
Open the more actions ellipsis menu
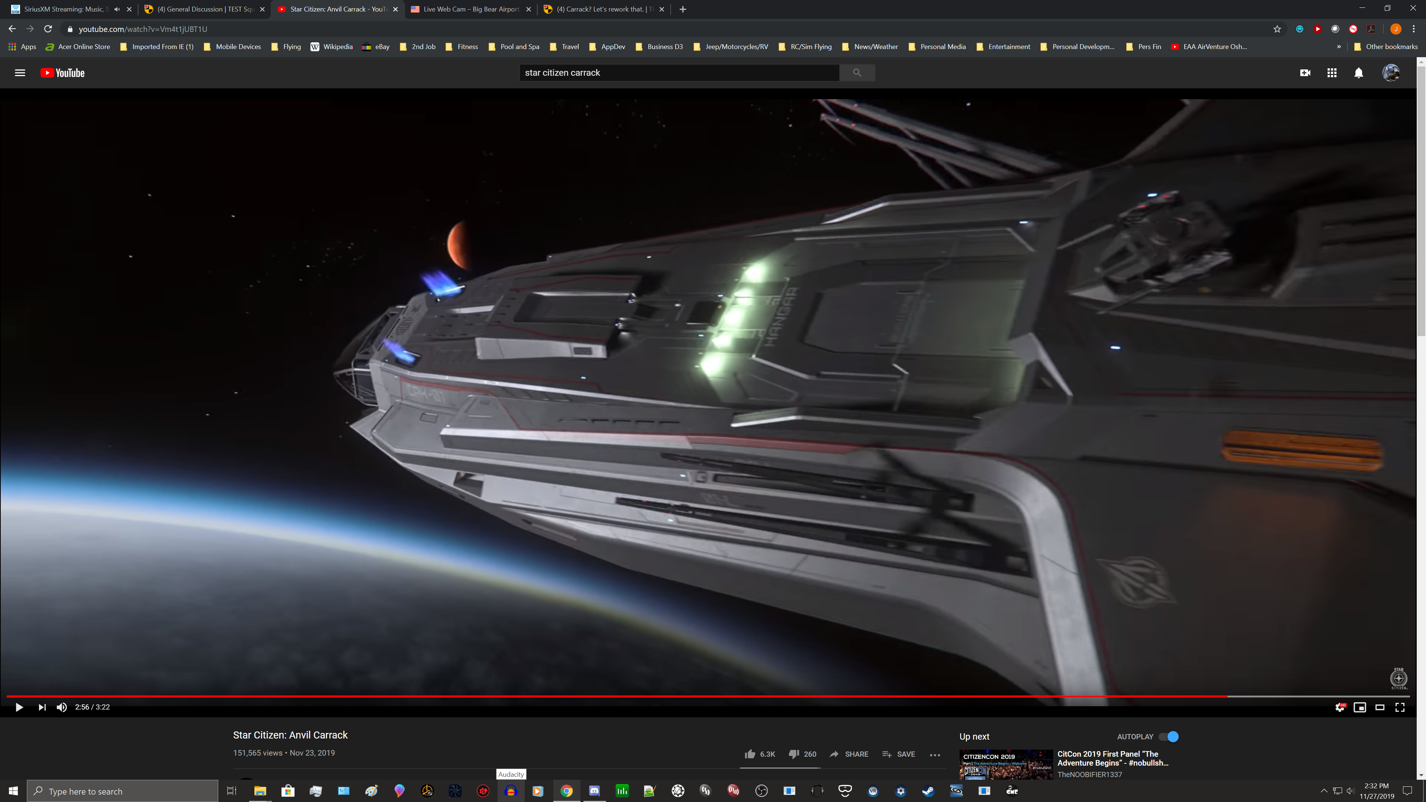(x=935, y=754)
